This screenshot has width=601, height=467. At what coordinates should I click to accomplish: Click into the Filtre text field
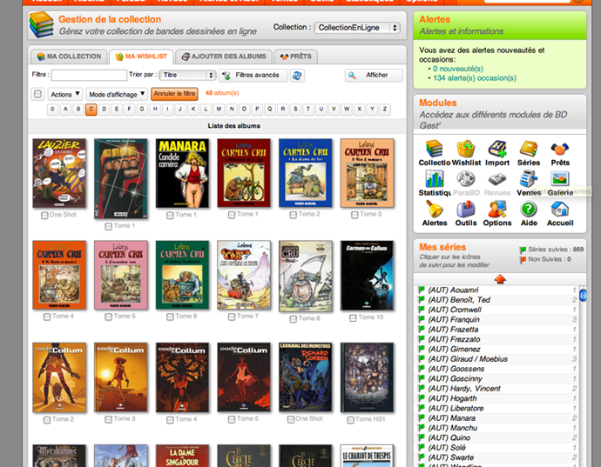coord(89,75)
